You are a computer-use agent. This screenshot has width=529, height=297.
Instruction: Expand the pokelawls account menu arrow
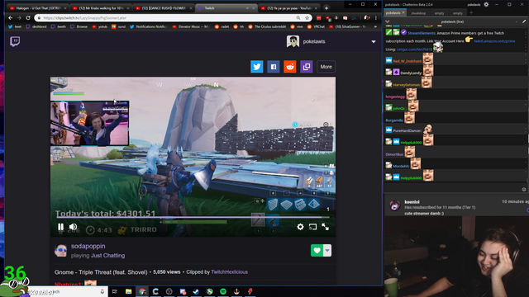click(374, 42)
